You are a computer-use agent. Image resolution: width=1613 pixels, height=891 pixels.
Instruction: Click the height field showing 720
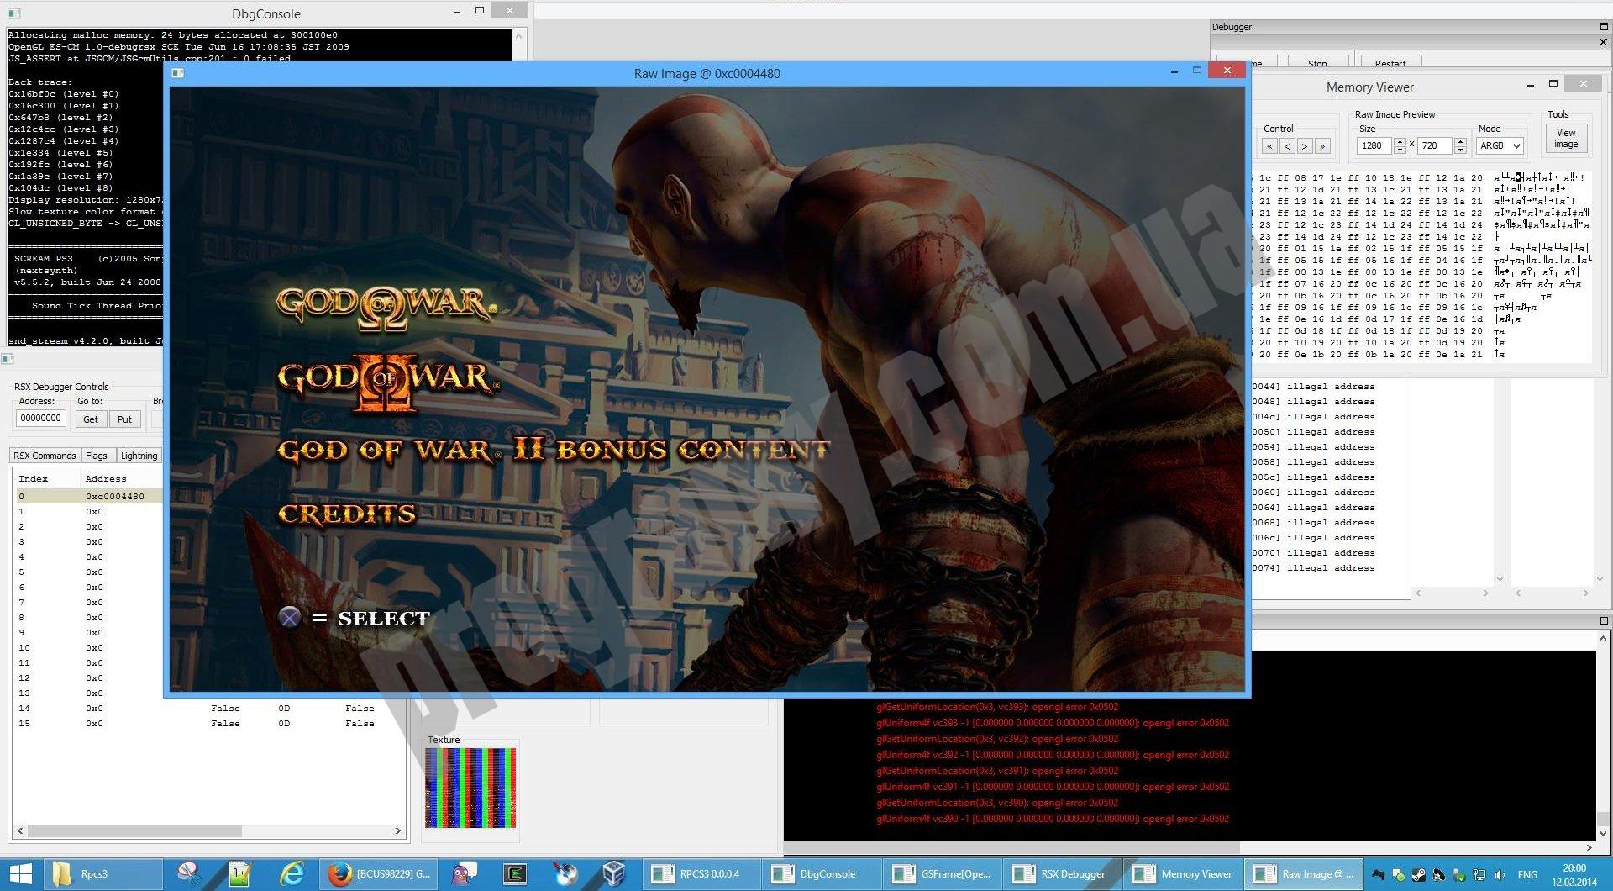[1435, 145]
